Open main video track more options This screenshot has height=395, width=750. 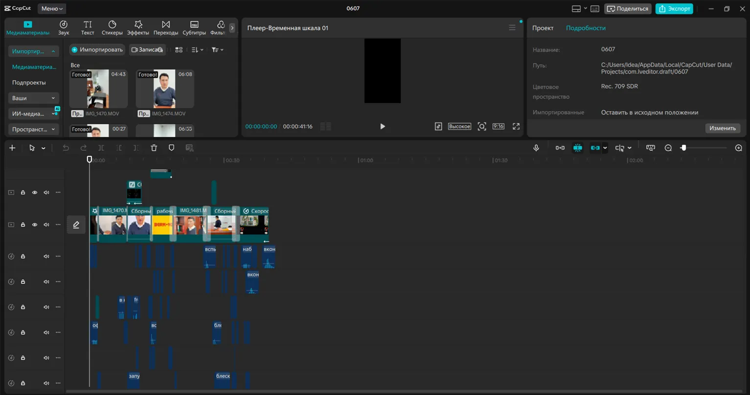58,225
